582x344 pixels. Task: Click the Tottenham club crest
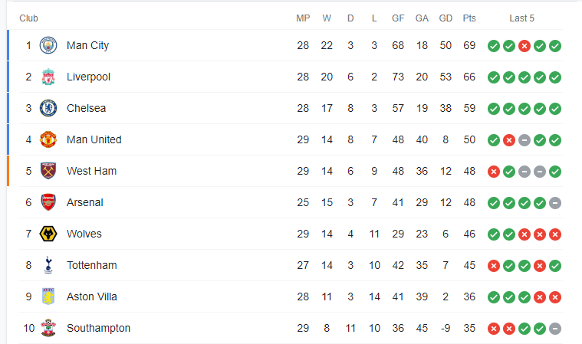[48, 265]
